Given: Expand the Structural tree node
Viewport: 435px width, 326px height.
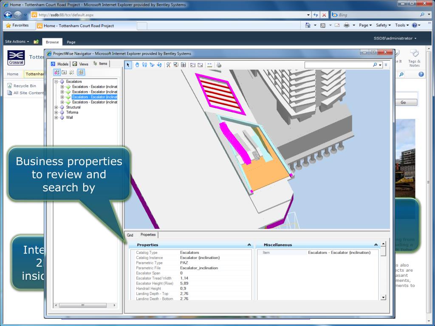Looking at the screenshot, I should pos(56,107).
